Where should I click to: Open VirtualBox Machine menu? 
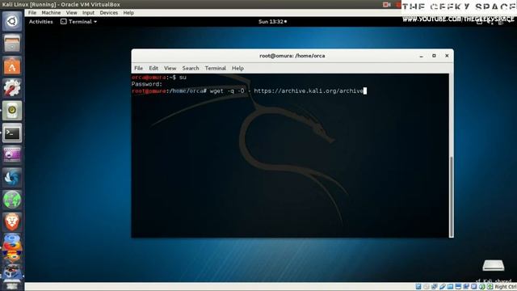click(x=51, y=13)
